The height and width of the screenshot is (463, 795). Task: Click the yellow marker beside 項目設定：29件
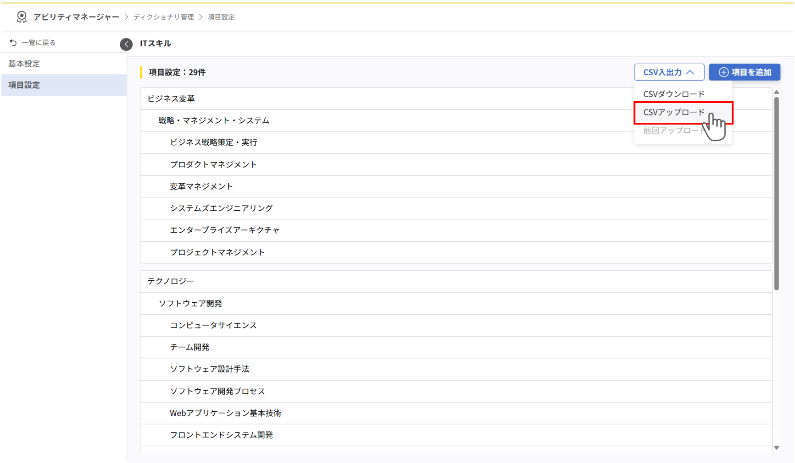141,72
